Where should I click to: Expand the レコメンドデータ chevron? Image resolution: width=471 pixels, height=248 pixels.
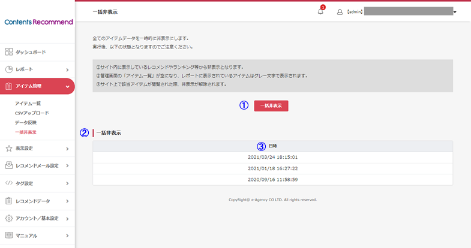tap(67, 201)
